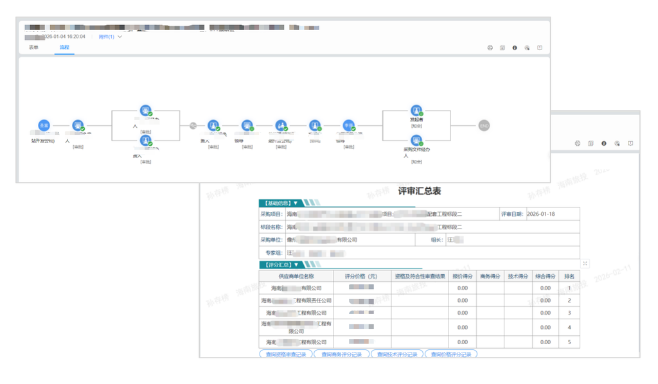This screenshot has height=384, width=658.
Task: Click the fullscreen icon beside the 评分汇总 table
Action: pos(585,264)
